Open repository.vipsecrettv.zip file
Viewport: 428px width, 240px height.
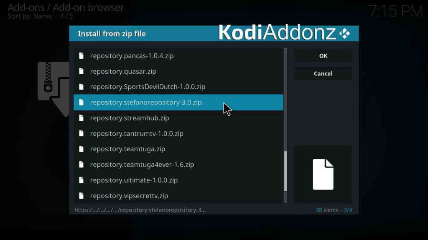pyautogui.click(x=178, y=196)
